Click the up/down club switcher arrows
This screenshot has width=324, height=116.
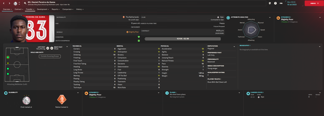pos(19,4)
